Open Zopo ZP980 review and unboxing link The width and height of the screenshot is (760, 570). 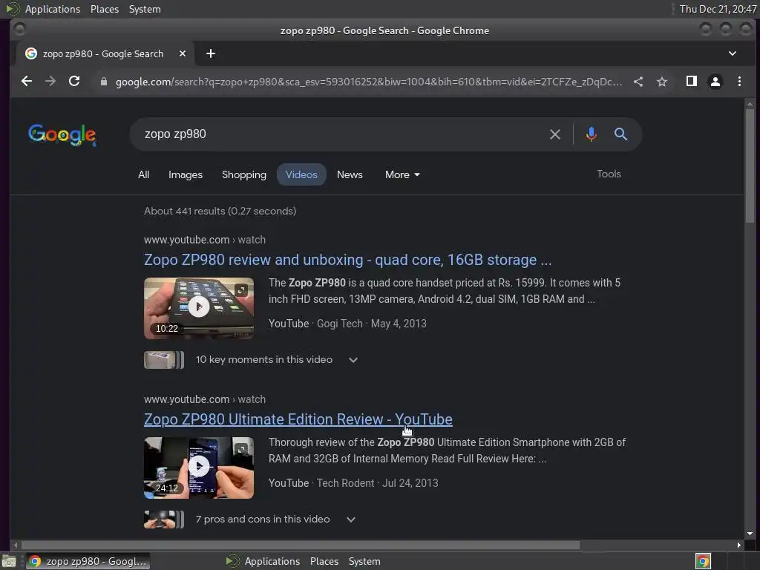(x=347, y=260)
